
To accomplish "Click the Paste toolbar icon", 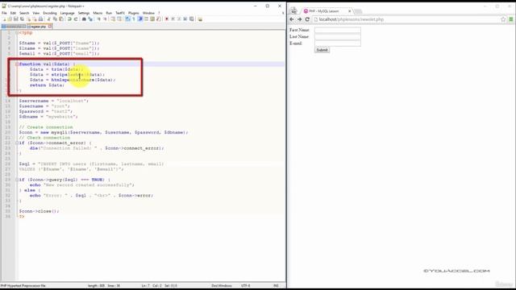I will pyautogui.click(x=61, y=19).
